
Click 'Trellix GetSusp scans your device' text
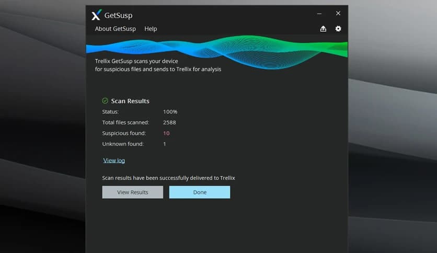pos(136,61)
